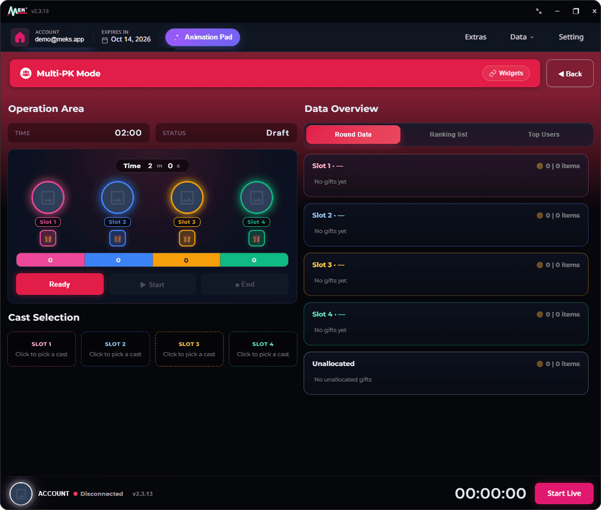Click the MEK logo in the title bar
The height and width of the screenshot is (510, 601).
click(x=18, y=11)
